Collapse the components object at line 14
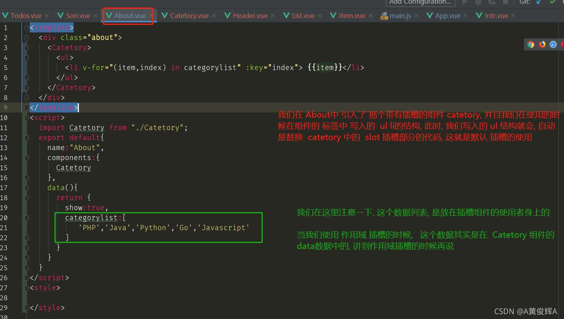Image resolution: width=564 pixels, height=319 pixels. [x=27, y=158]
